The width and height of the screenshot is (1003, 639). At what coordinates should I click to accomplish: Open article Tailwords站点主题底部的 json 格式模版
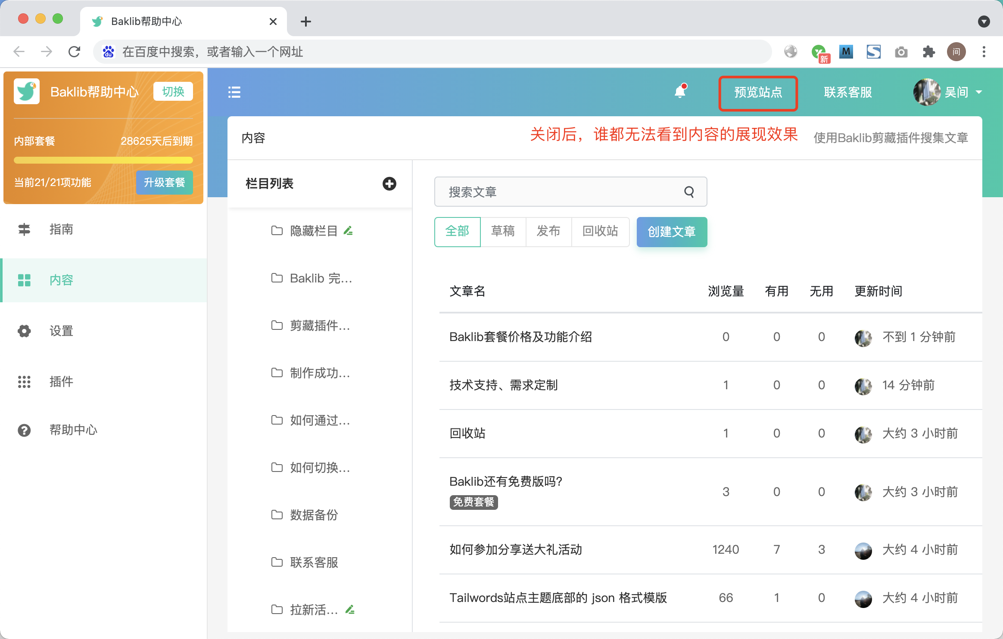click(558, 598)
